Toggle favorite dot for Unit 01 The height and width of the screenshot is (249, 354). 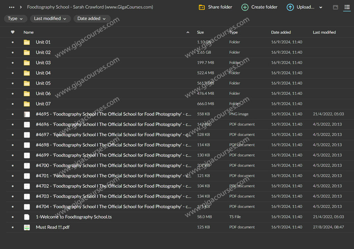(13, 42)
